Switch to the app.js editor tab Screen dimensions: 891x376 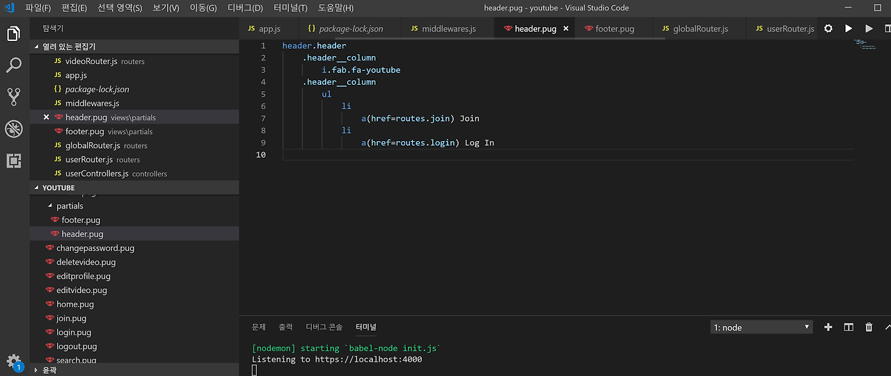pyautogui.click(x=269, y=28)
